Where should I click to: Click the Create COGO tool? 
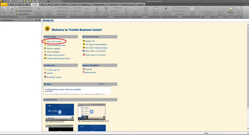tap(192, 11)
